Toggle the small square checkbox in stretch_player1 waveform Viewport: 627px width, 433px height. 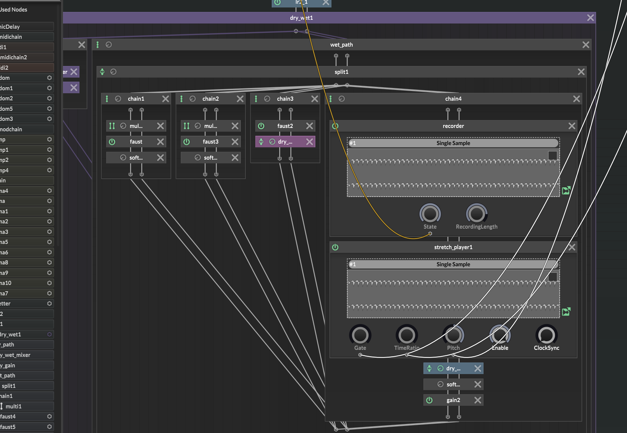click(552, 277)
